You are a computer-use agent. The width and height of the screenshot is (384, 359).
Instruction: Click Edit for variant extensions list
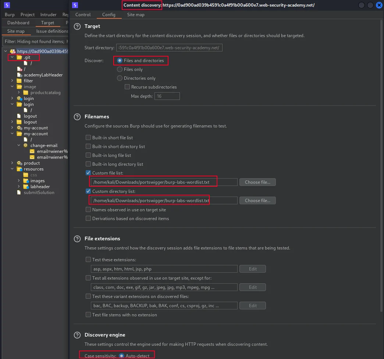click(x=252, y=305)
